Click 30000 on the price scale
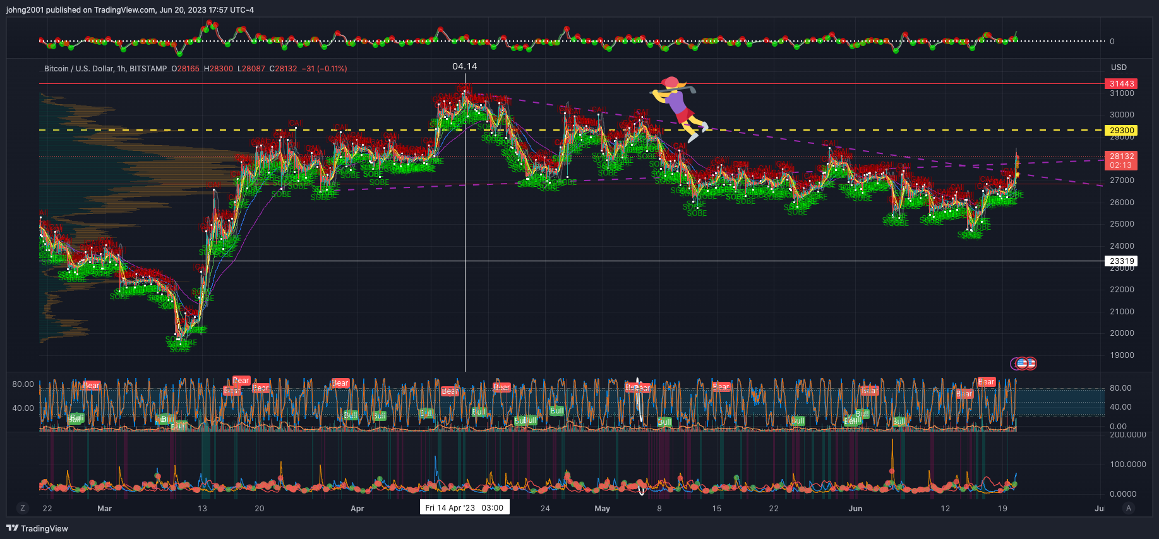The image size is (1159, 539). pyautogui.click(x=1122, y=115)
